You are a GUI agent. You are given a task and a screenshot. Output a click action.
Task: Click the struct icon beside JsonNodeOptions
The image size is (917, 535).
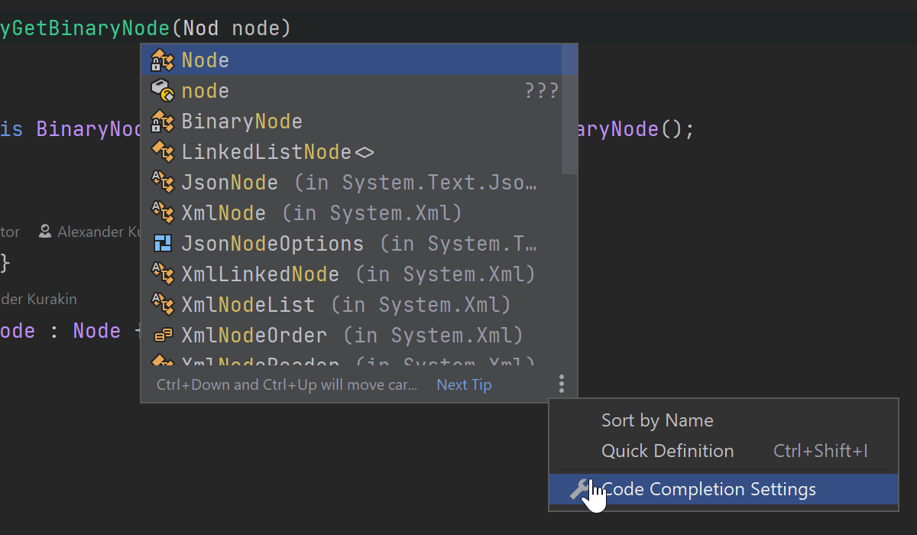pos(163,244)
